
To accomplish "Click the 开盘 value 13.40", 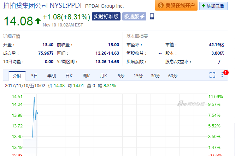I will [48, 45].
